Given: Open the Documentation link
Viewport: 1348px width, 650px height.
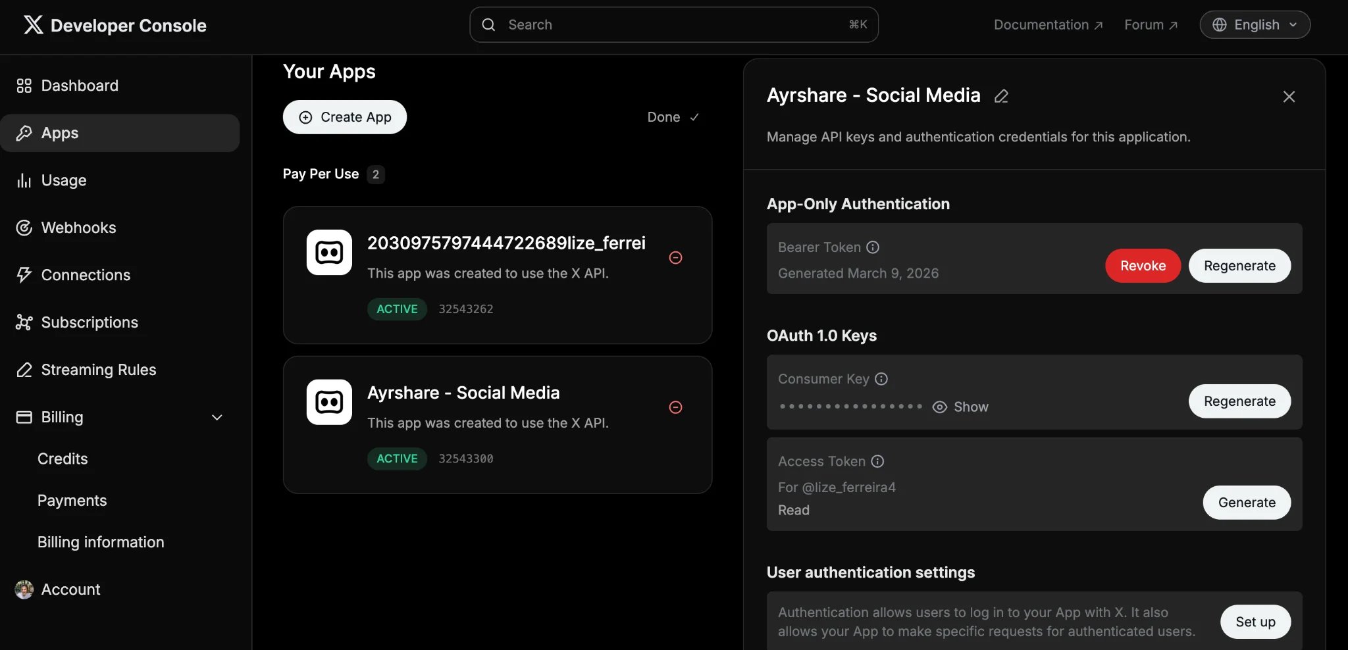Looking at the screenshot, I should (1048, 24).
